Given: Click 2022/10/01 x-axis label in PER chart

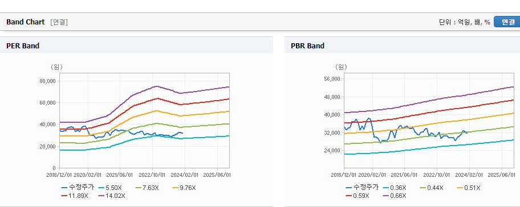Looking at the screenshot, I should (x=152, y=175).
